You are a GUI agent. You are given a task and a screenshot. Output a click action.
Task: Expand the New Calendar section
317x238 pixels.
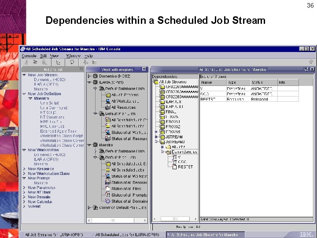(24, 201)
